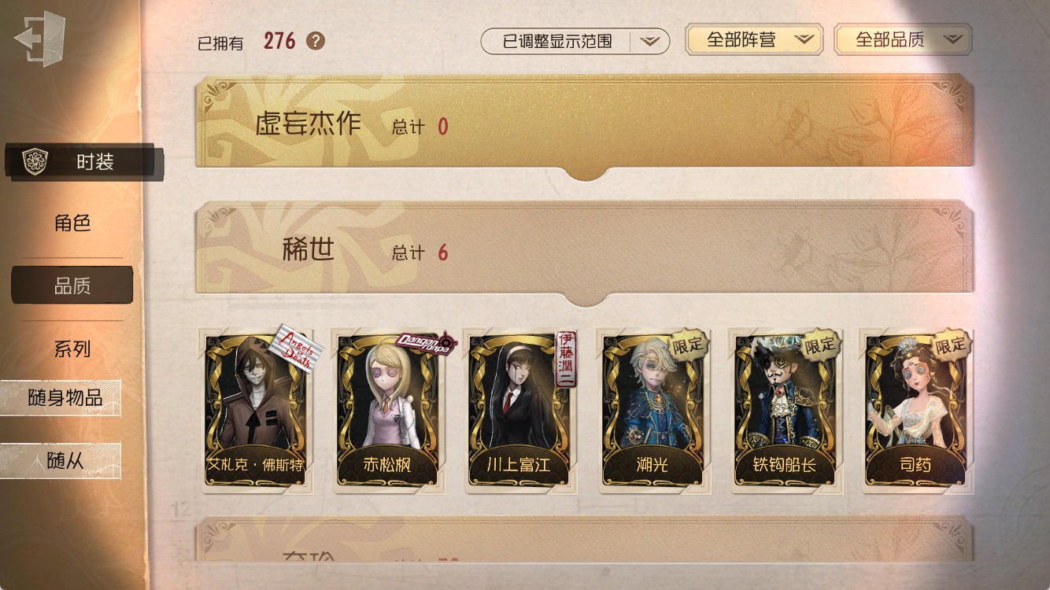Open the 全部阵营 faction filter
Viewport: 1050px width, 590px height.
754,39
